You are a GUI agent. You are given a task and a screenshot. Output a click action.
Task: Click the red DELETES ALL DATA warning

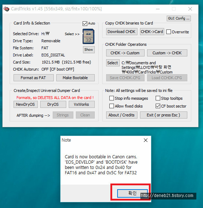tap(55, 98)
